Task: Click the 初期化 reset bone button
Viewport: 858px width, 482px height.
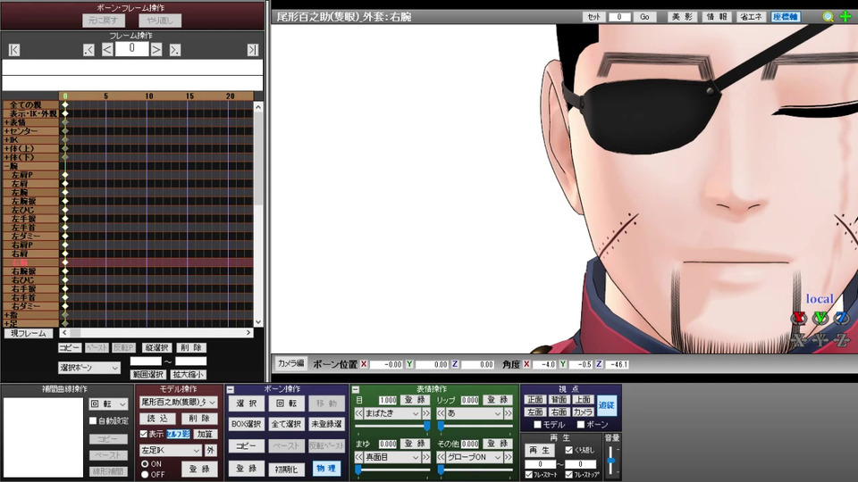Action: click(286, 470)
